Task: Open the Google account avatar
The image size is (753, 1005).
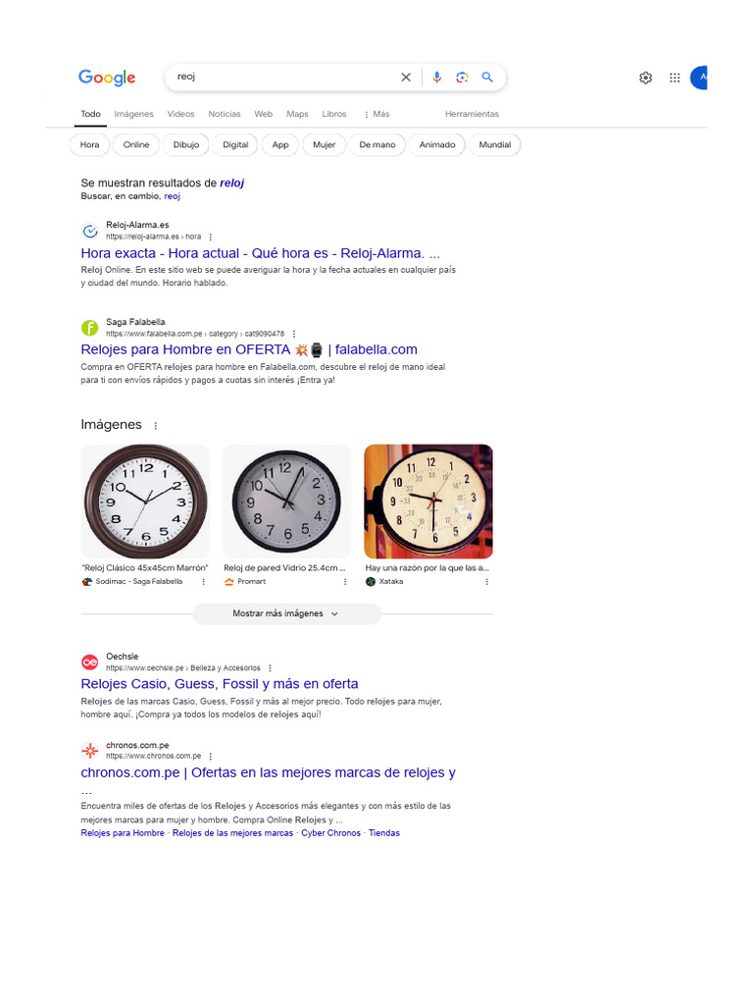Action: tap(698, 78)
